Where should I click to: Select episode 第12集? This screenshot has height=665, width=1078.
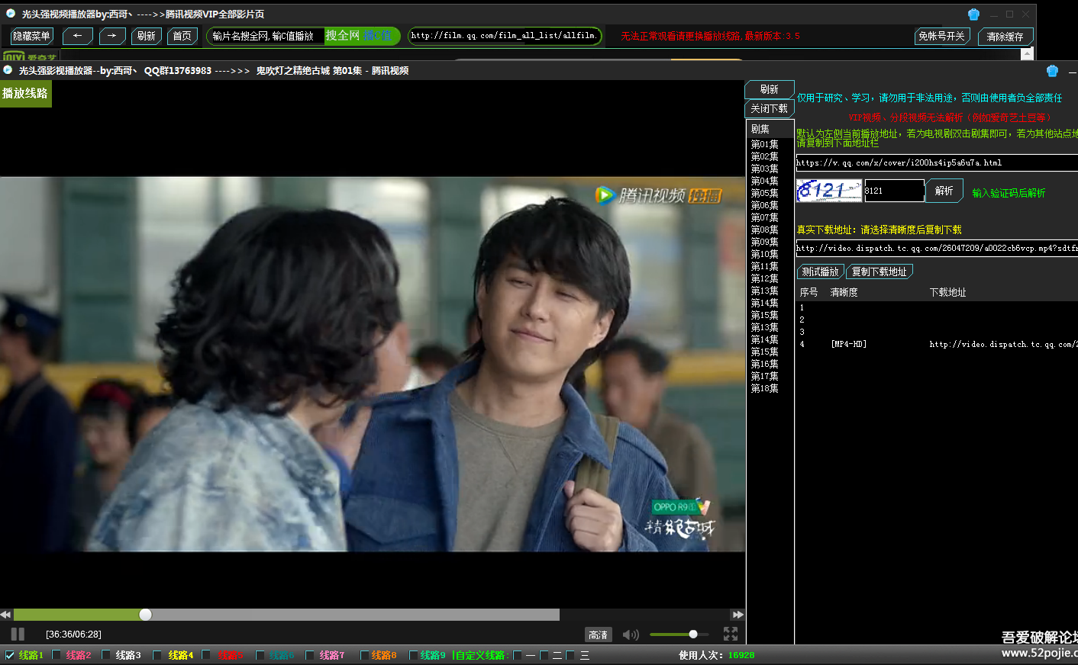pos(764,278)
